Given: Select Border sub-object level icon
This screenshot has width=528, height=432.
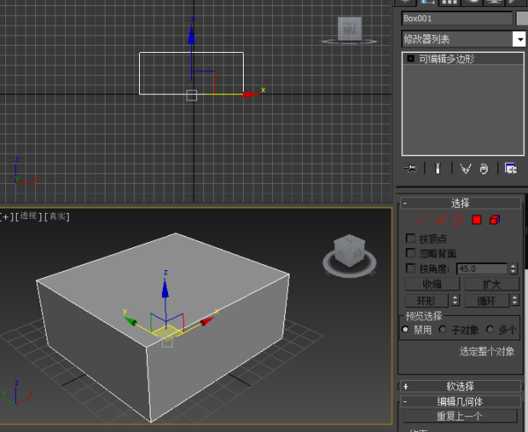Looking at the screenshot, I should [x=458, y=220].
